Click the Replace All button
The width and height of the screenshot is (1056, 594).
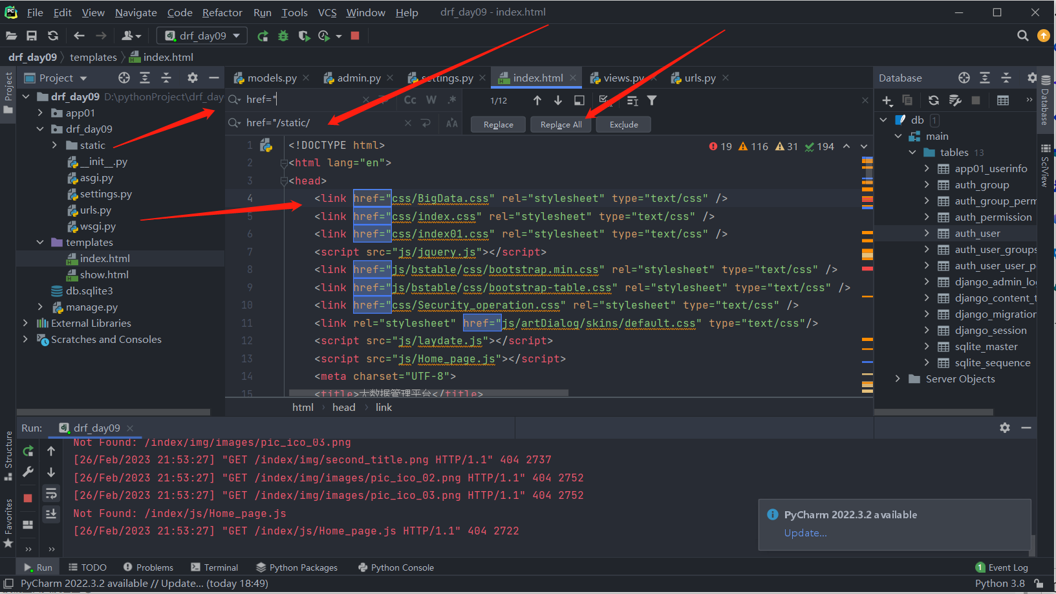(561, 124)
